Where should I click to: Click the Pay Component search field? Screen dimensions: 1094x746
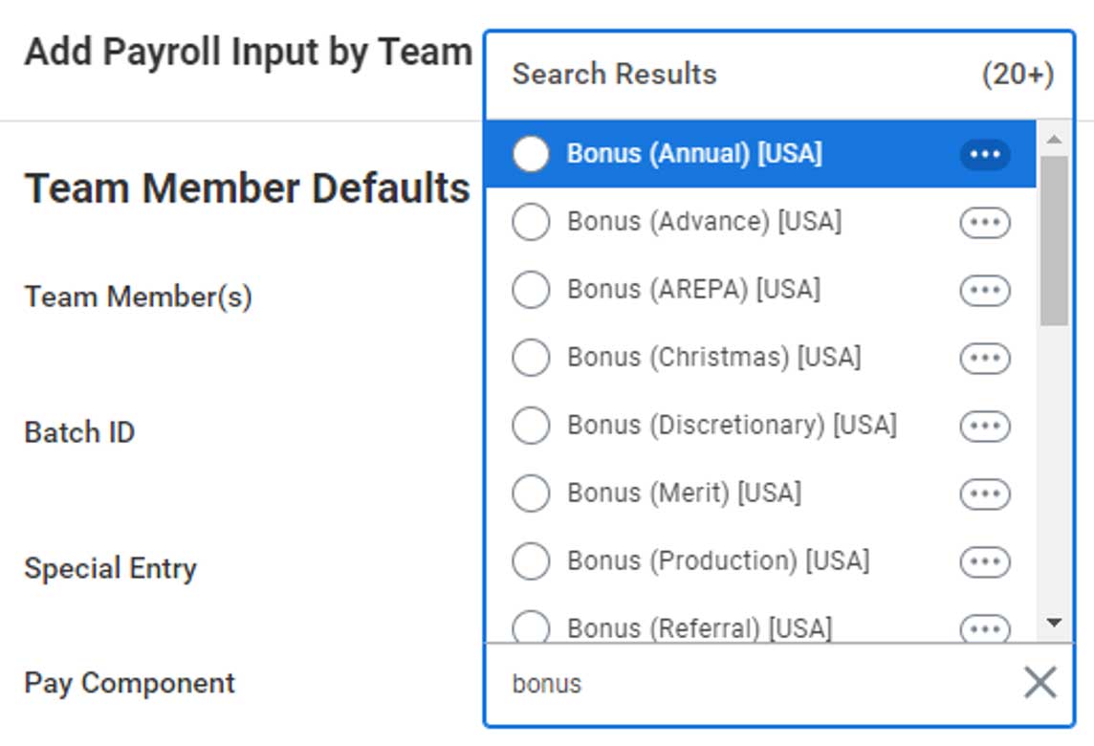click(746, 684)
